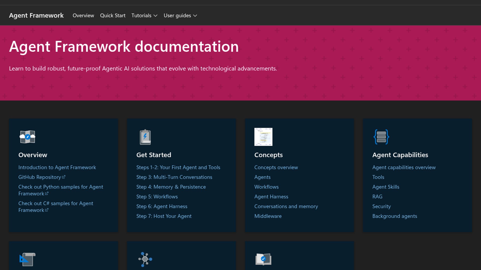Open Step 7: Host Your Agent link
This screenshot has height=270, width=481.
tap(164, 216)
